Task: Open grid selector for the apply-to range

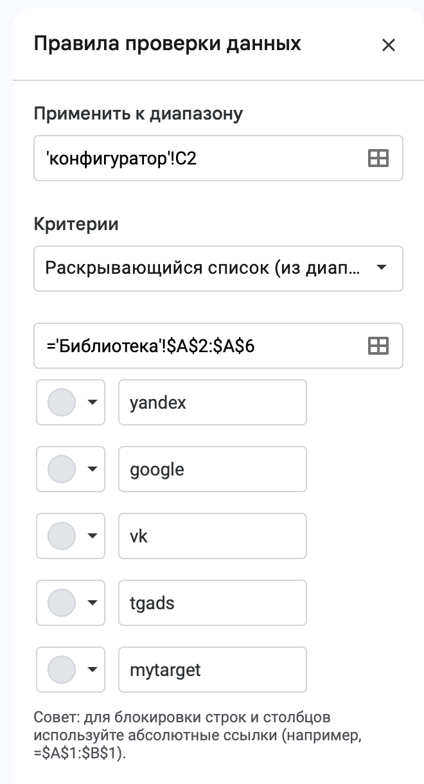Action: tap(378, 158)
